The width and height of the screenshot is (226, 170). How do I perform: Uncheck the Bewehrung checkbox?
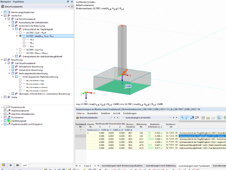click(5, 60)
